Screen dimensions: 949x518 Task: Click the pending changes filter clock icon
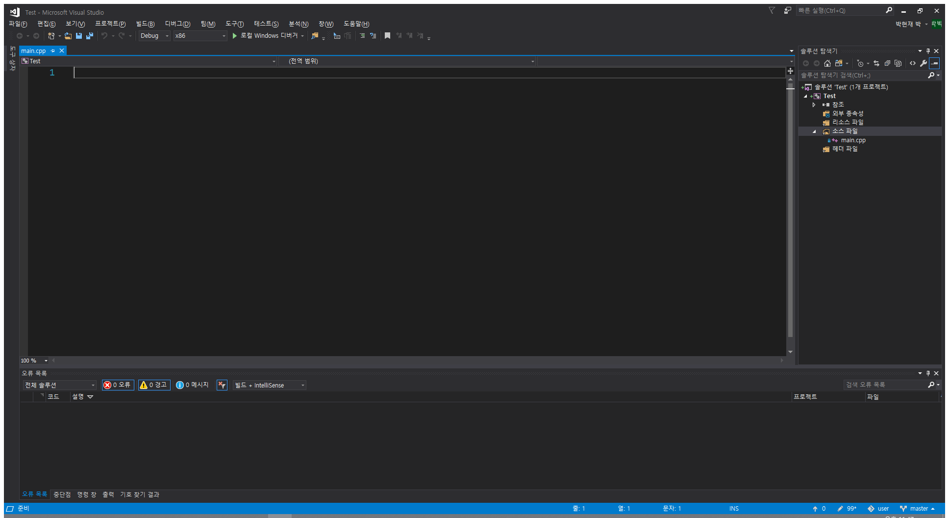(x=860, y=63)
